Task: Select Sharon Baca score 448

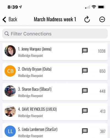Action: coord(103,91)
